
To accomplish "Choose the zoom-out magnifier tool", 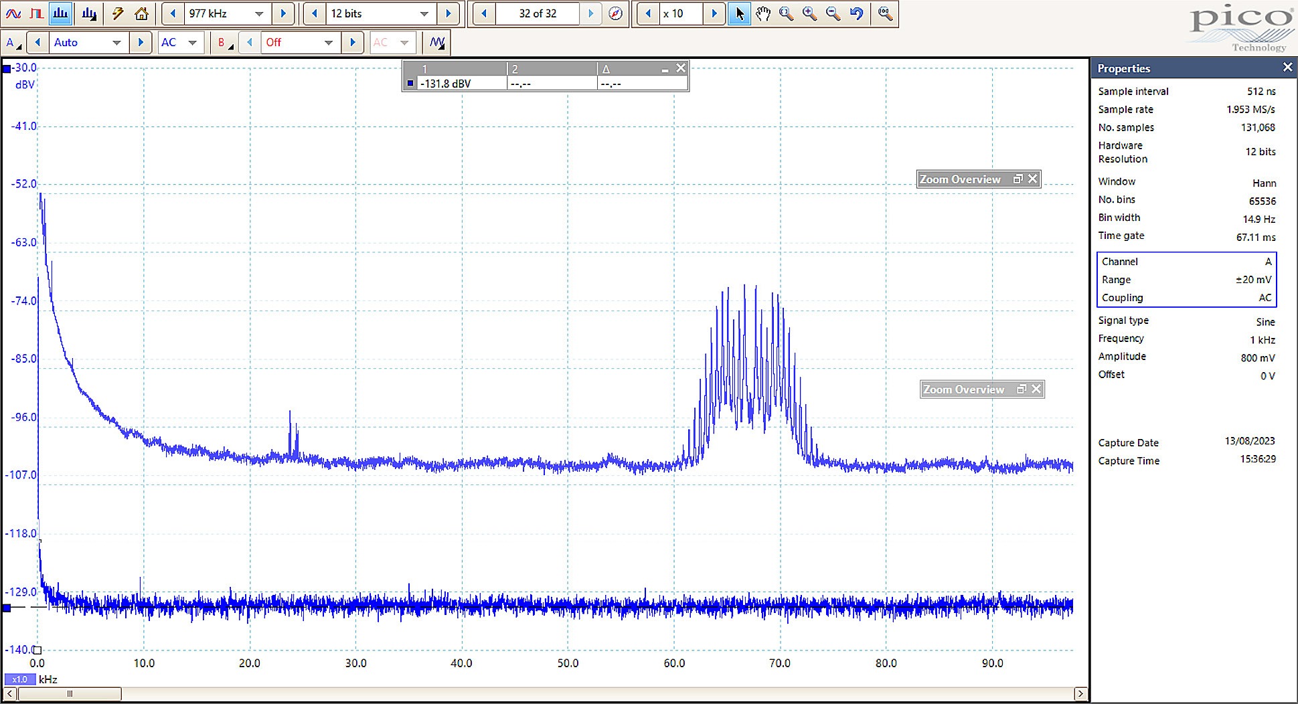I will [833, 13].
